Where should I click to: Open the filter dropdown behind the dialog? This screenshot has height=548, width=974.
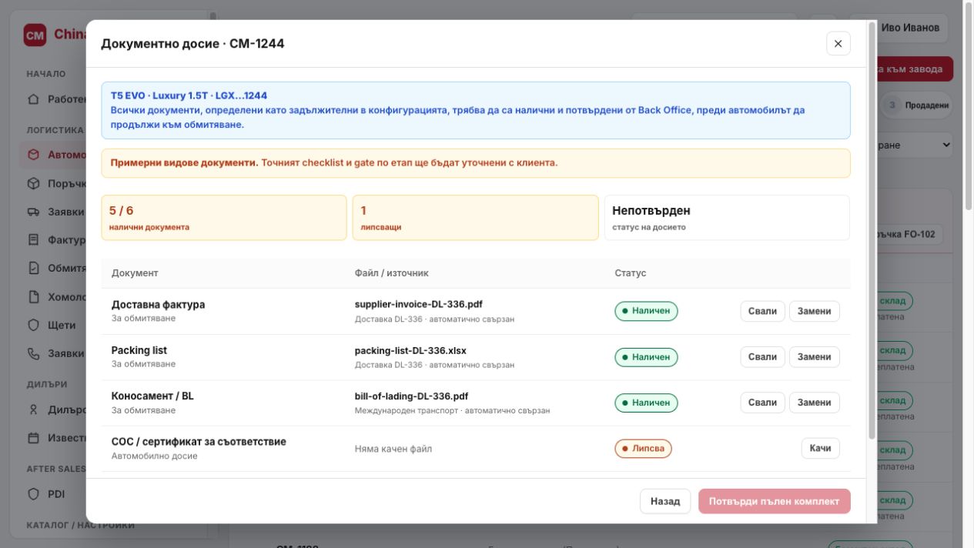[914, 145]
